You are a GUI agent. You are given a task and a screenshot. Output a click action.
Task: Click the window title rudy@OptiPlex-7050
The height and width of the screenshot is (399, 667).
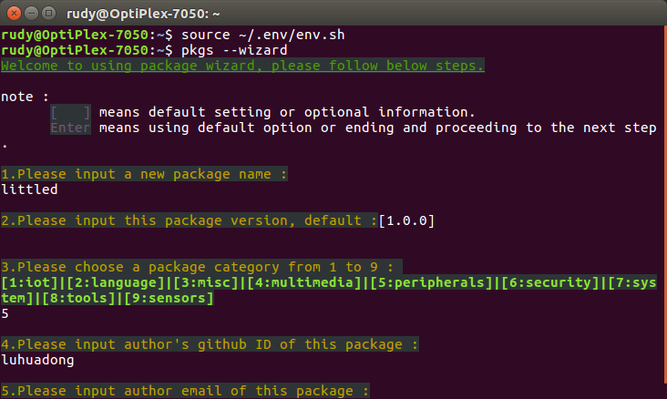click(143, 14)
